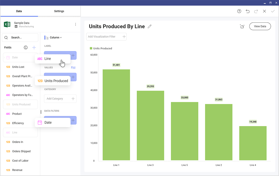Click Add Category in the Category well
This screenshot has height=176, width=279.
(60, 99)
